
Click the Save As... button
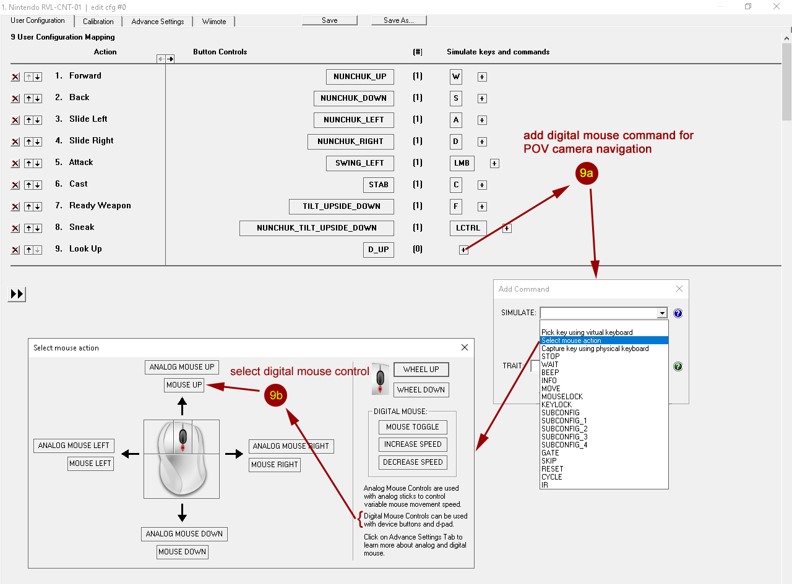tap(398, 20)
